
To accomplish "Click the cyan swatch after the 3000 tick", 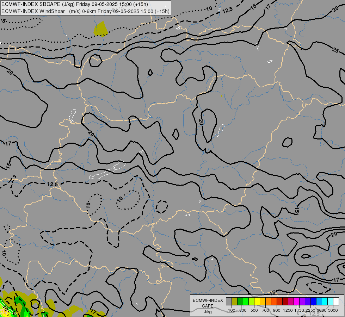I will [325, 301].
